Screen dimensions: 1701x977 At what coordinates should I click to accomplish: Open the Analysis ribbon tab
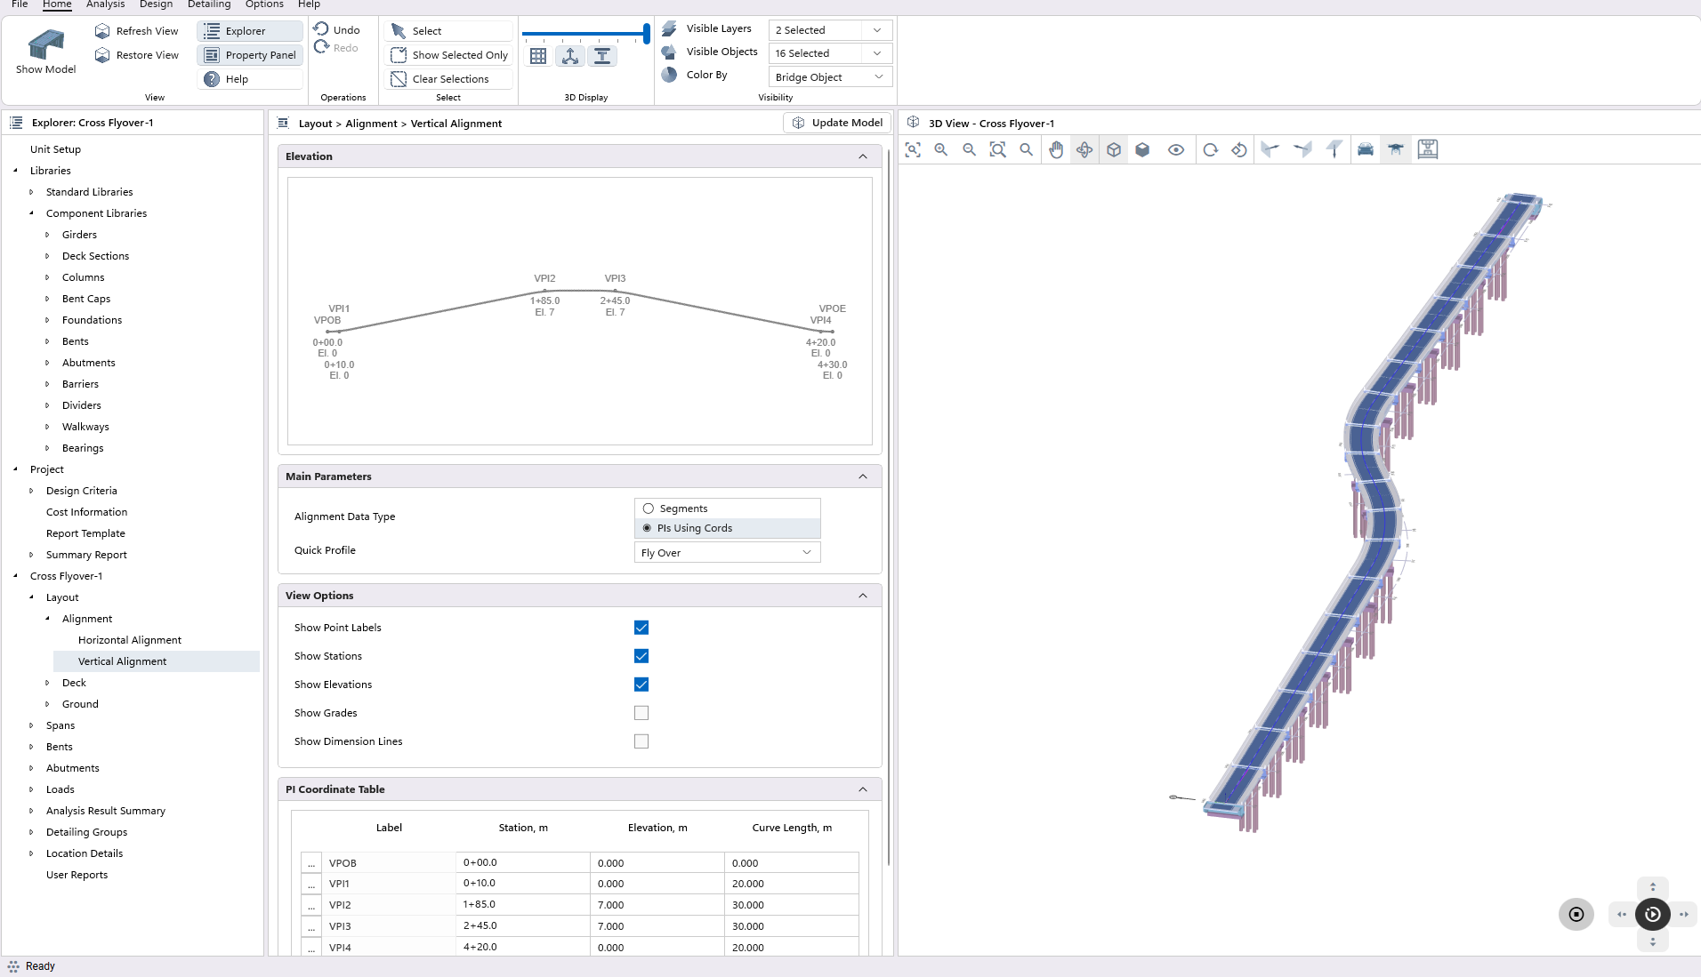click(x=105, y=5)
